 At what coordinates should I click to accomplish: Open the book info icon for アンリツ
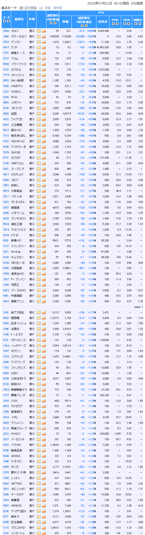(x=39, y=42)
